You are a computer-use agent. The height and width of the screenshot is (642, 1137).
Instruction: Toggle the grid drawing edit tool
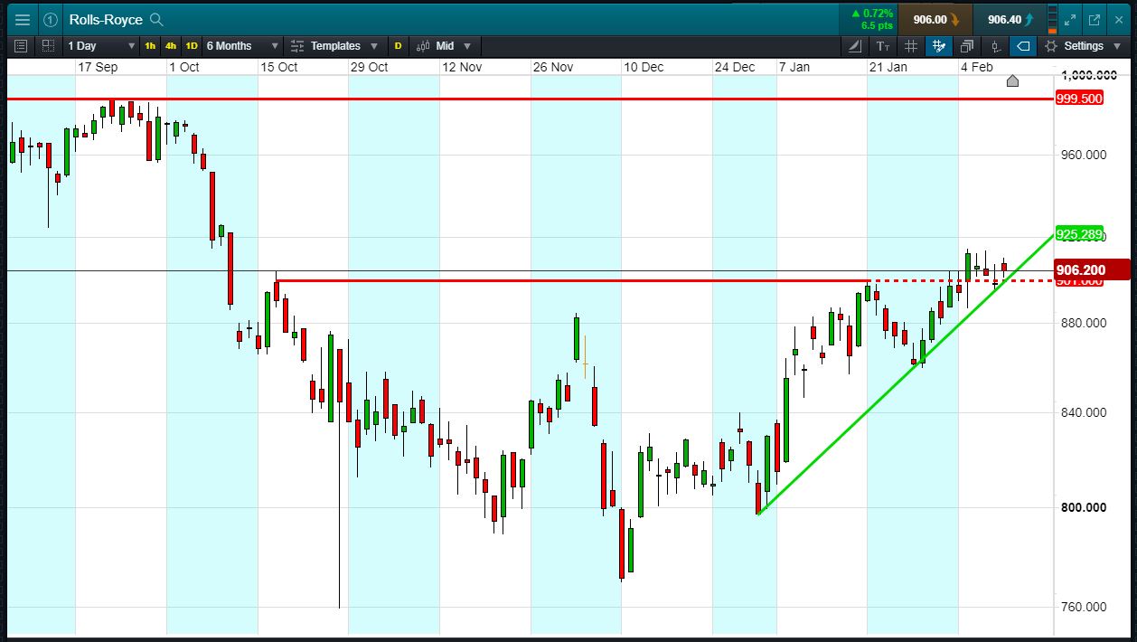click(939, 46)
